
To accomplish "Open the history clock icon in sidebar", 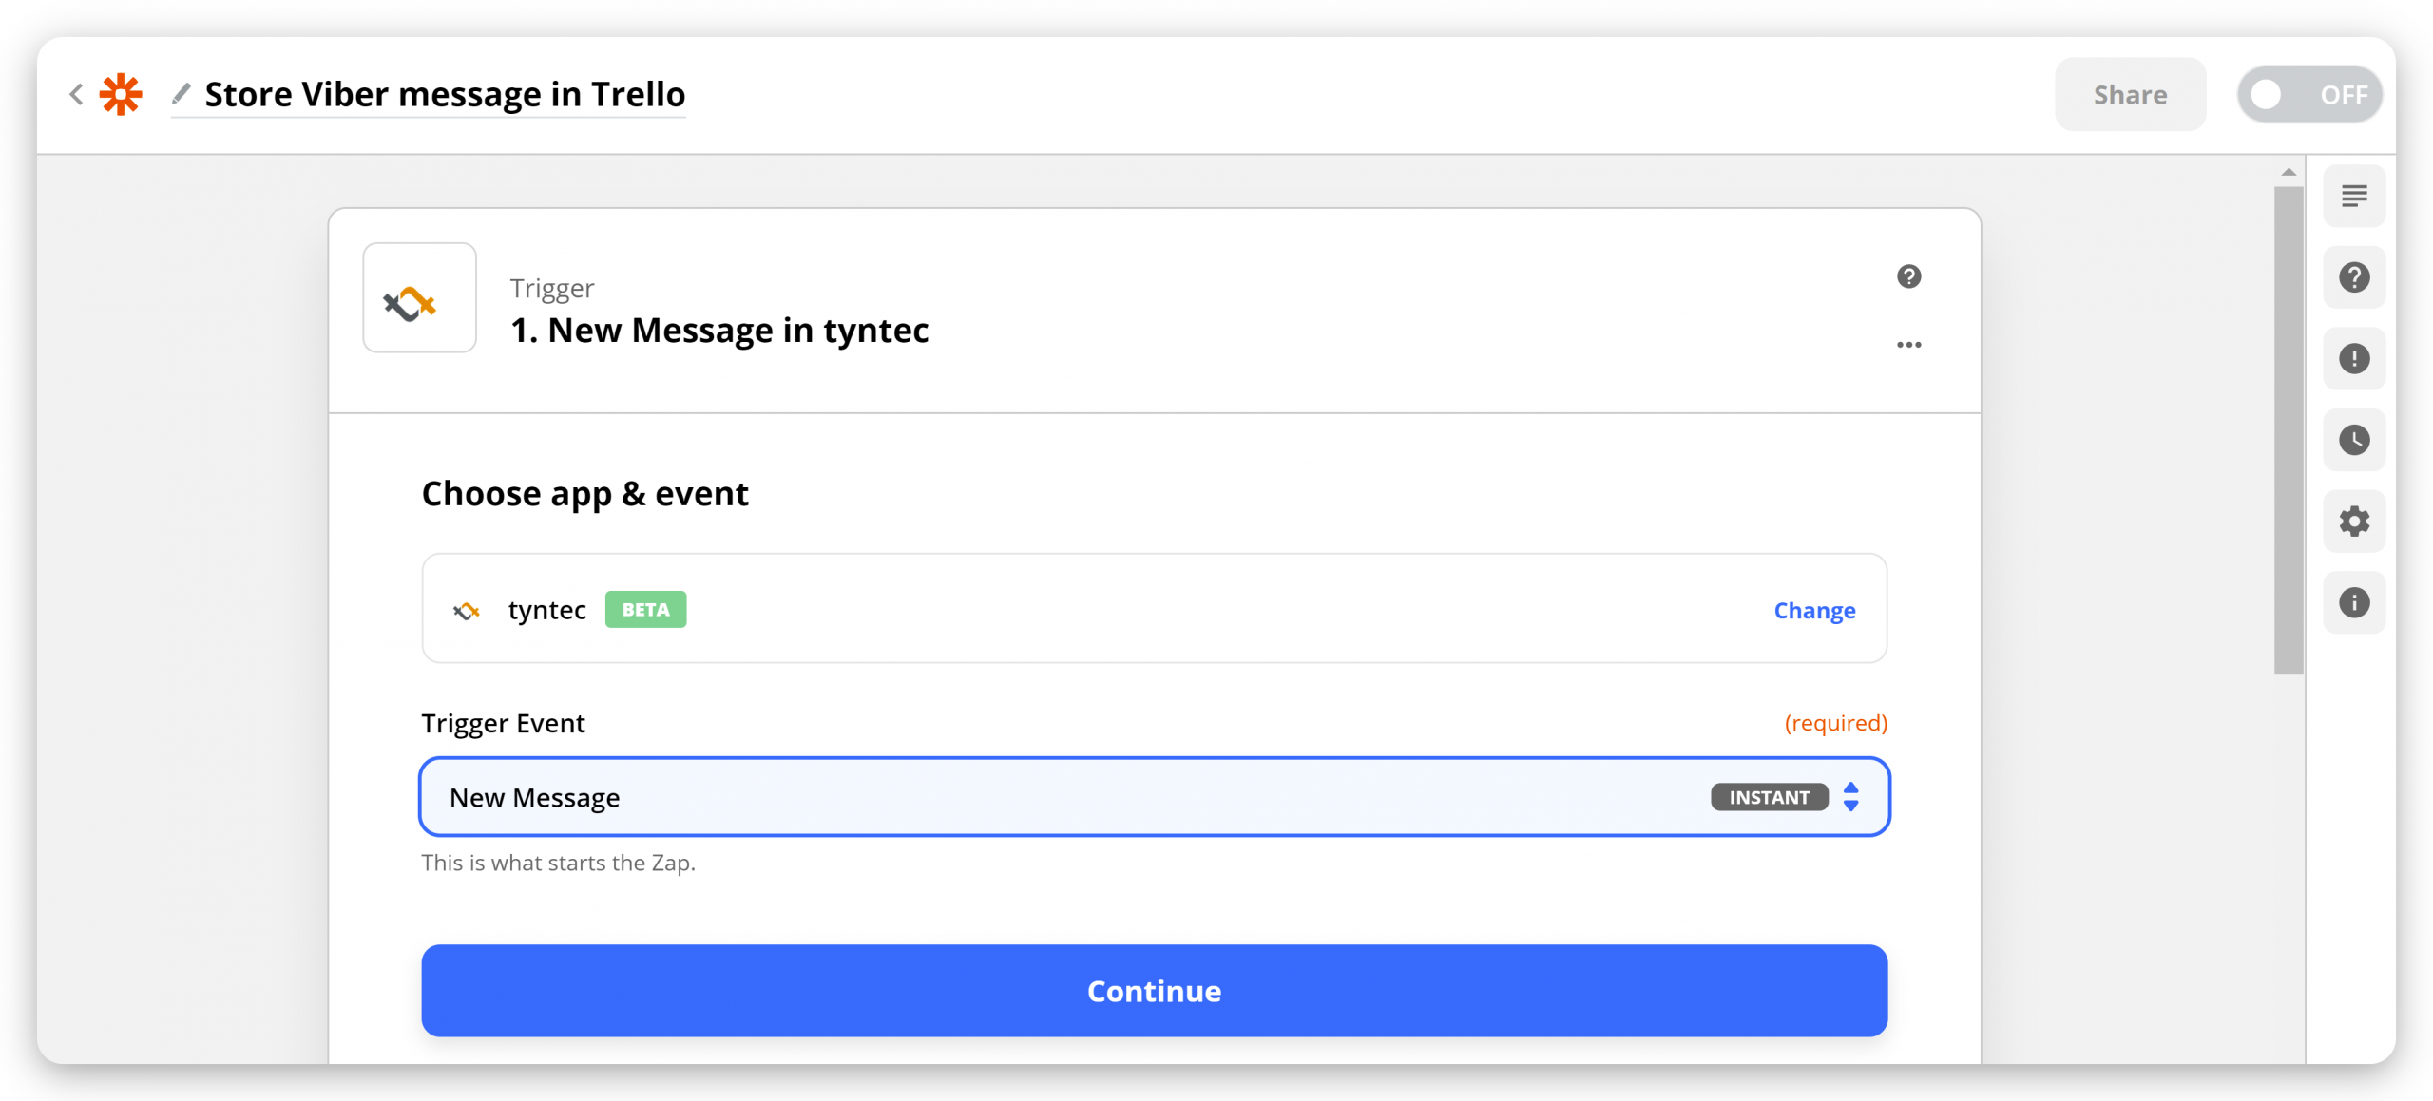I will [x=2354, y=440].
